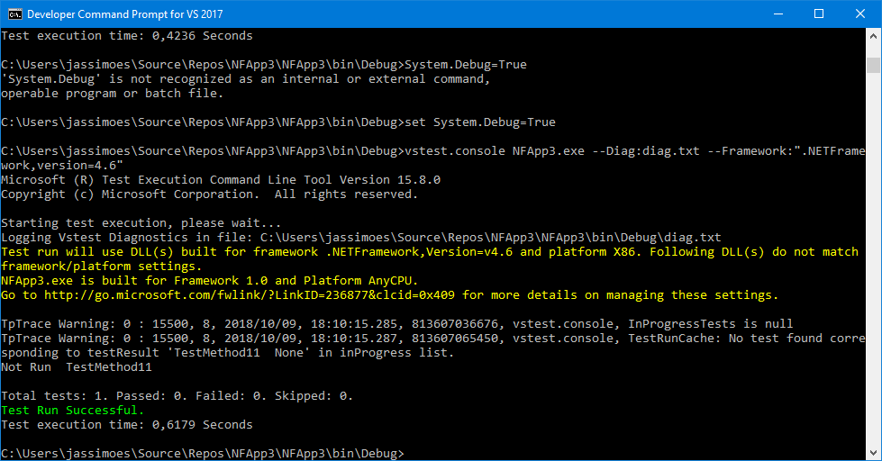The height and width of the screenshot is (461, 882).
Task: Click the 'Microsoft (R) Test Execution Command Line Tool' line
Action: coord(221,180)
